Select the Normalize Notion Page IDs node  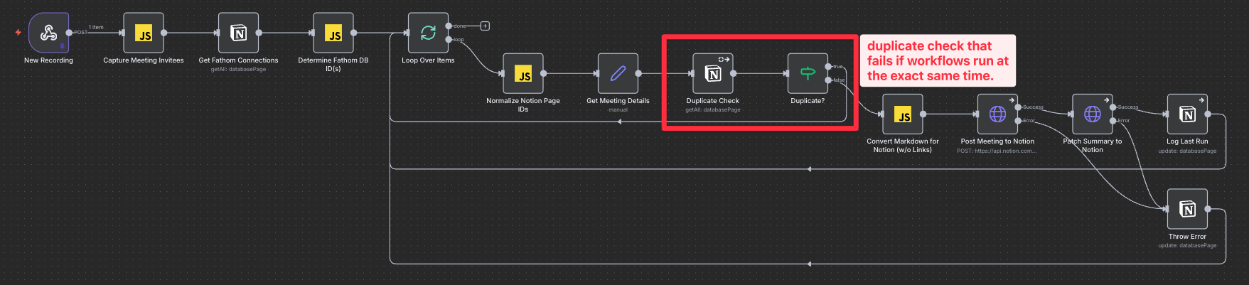point(523,73)
